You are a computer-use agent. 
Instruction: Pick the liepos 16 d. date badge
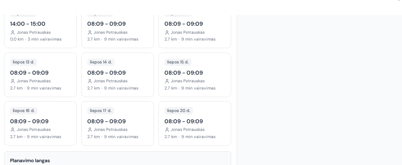click(24, 111)
